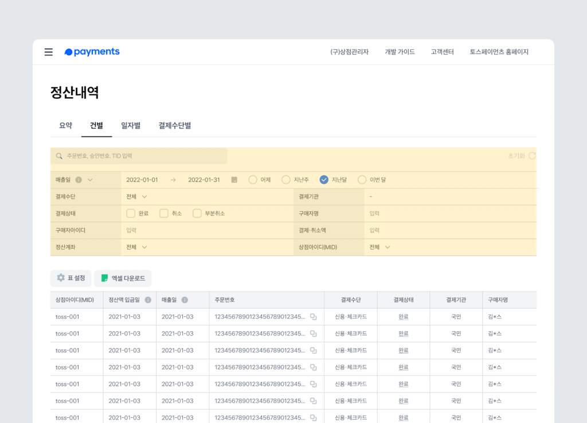Visit the 토스페이먼츠 홈페이지 link
This screenshot has height=423, width=587.
coord(499,52)
